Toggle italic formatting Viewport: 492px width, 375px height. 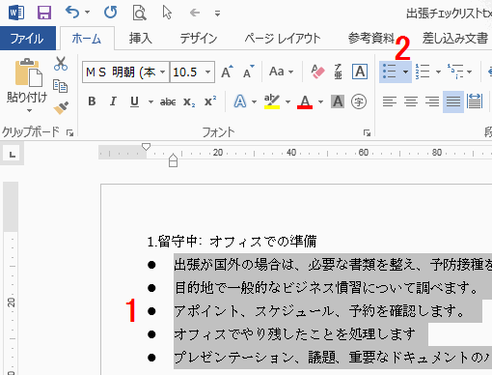(x=113, y=101)
